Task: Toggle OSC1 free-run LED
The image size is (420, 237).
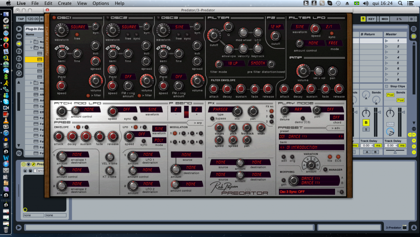Action: pos(77,34)
